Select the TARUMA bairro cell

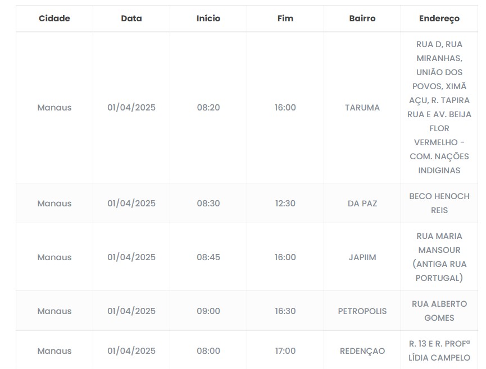coord(362,108)
